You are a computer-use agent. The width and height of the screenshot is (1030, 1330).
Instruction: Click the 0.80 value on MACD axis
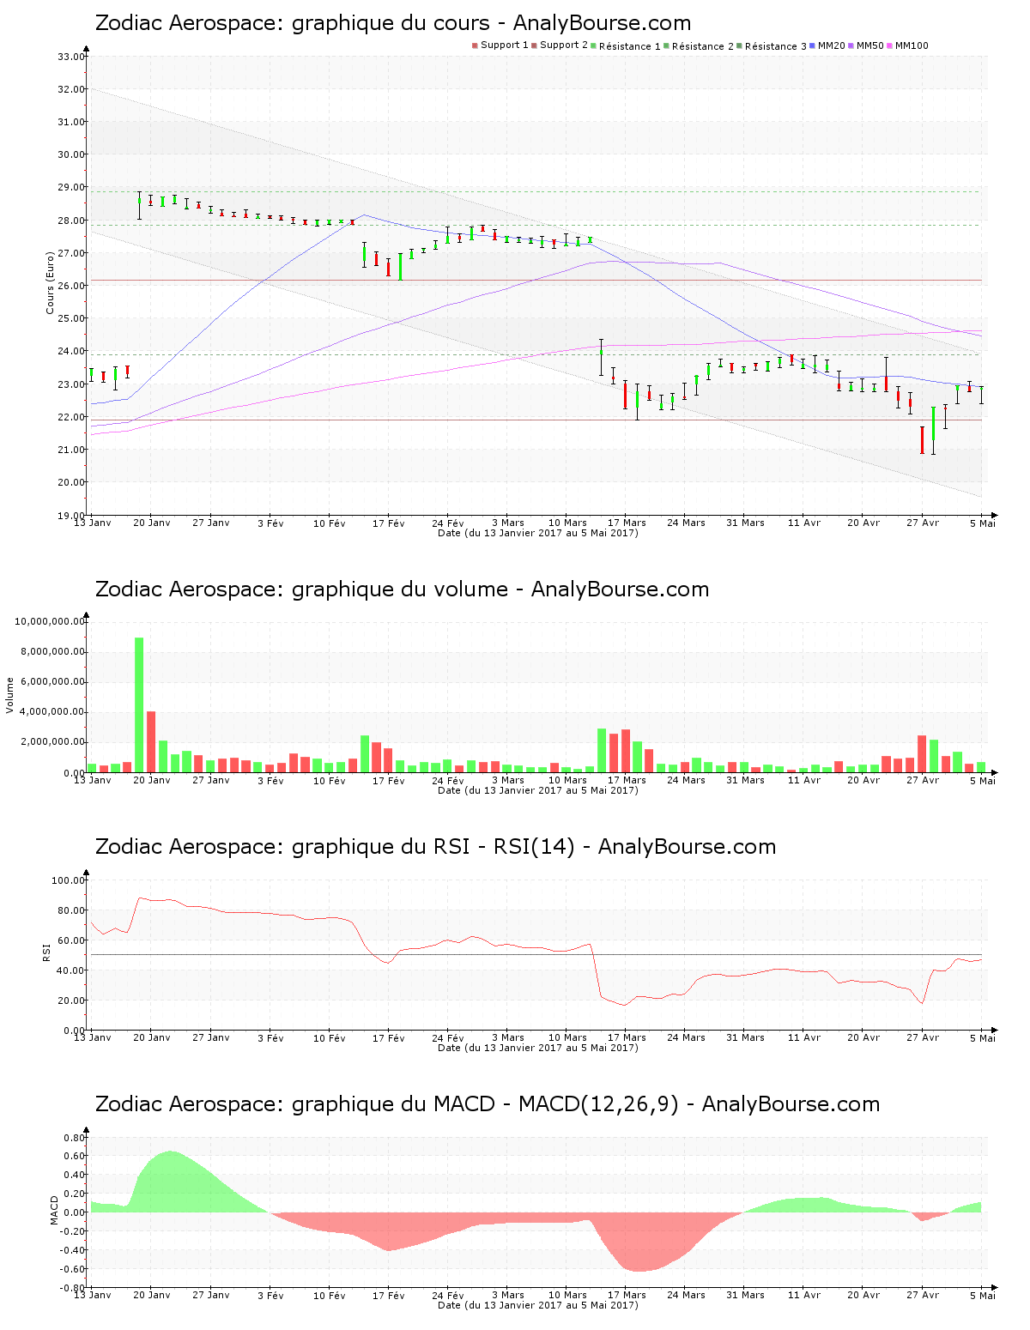(75, 1138)
